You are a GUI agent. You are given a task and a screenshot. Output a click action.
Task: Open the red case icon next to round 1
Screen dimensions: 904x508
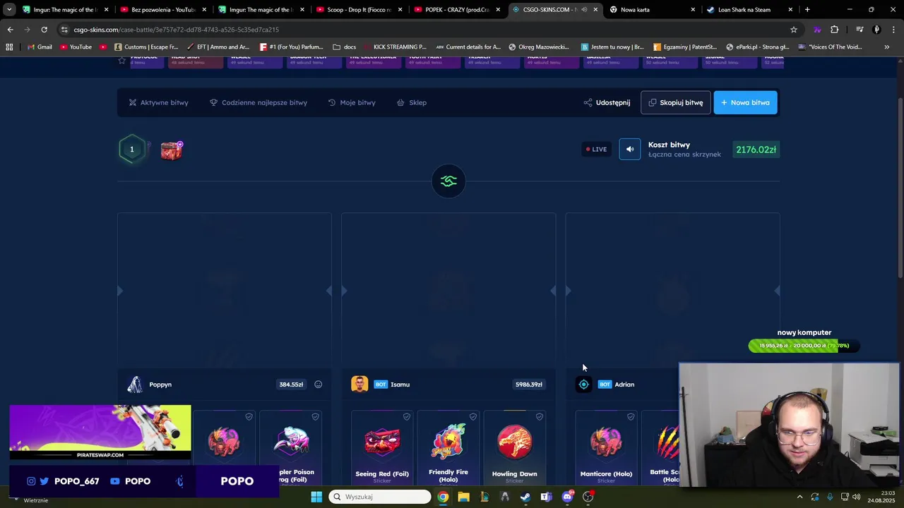point(171,150)
